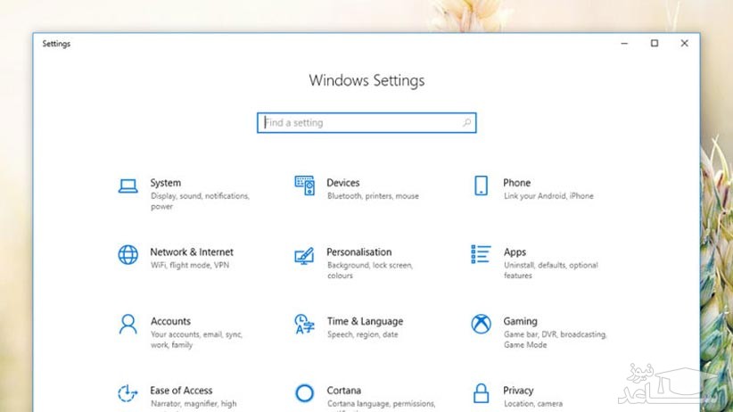Focus the 'Find a setting' search field
733x412 pixels.
(x=357, y=123)
